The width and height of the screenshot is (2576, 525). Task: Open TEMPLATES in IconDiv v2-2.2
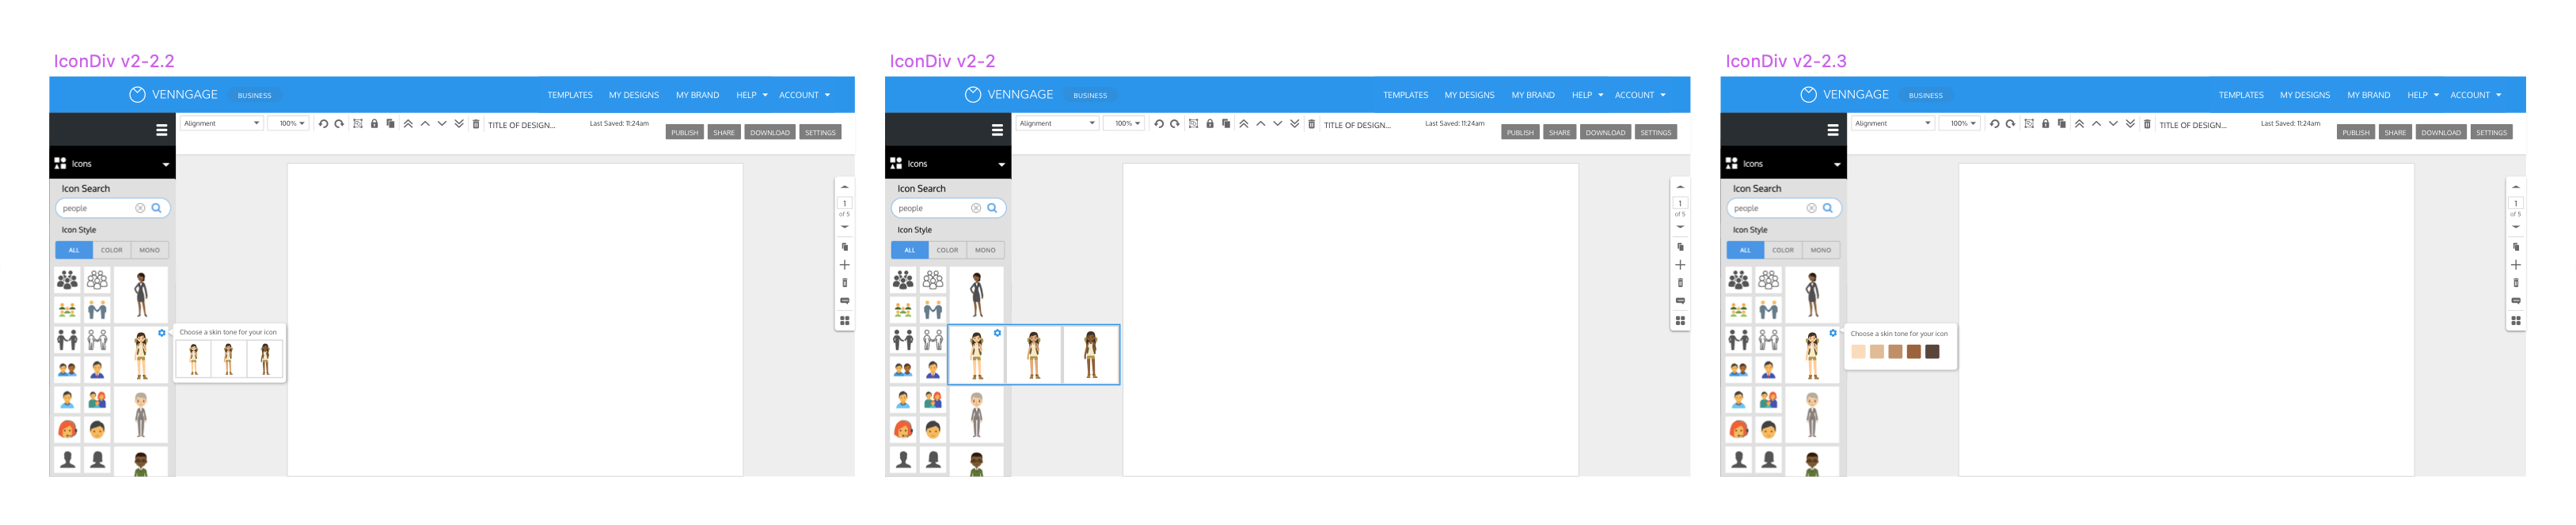(570, 95)
